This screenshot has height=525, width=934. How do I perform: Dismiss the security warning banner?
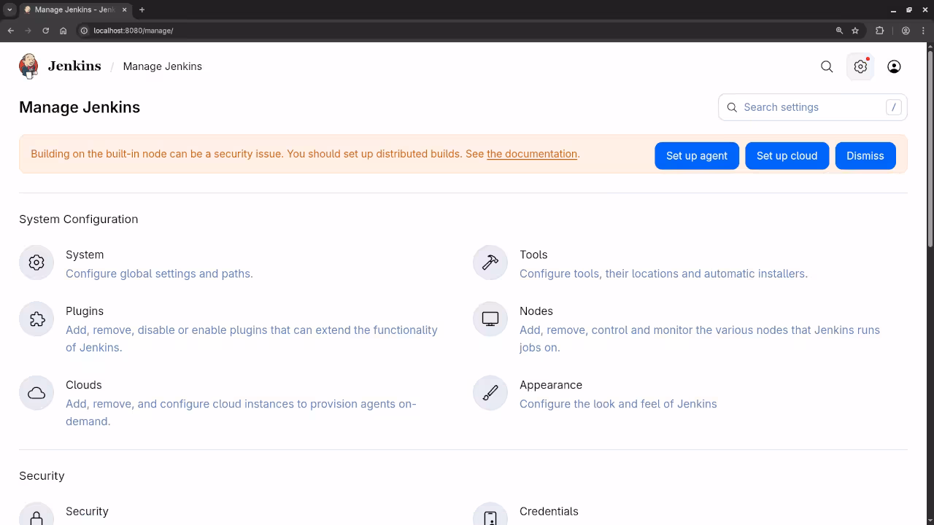pyautogui.click(x=865, y=156)
